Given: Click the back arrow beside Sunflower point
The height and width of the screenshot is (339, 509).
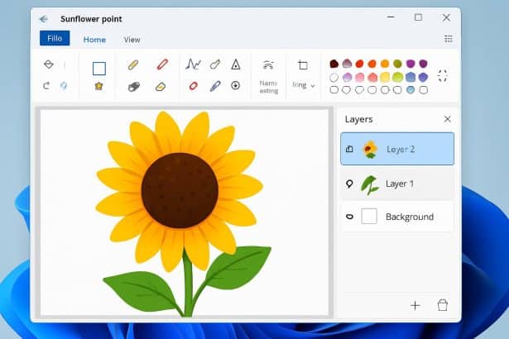Looking at the screenshot, I should [43, 18].
